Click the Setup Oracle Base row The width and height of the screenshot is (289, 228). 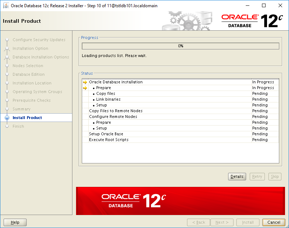[x=181, y=134]
